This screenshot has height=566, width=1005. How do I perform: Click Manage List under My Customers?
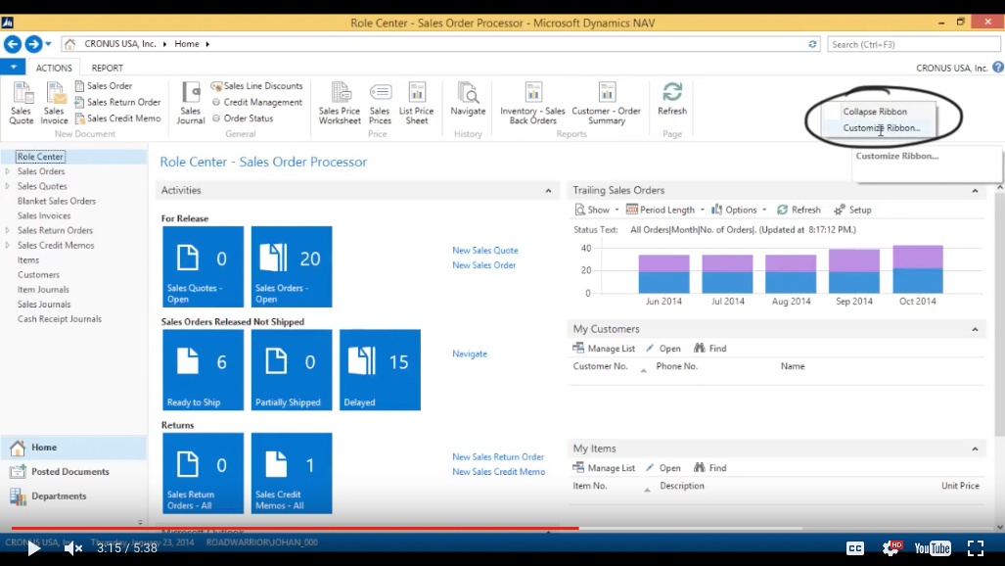tap(604, 349)
